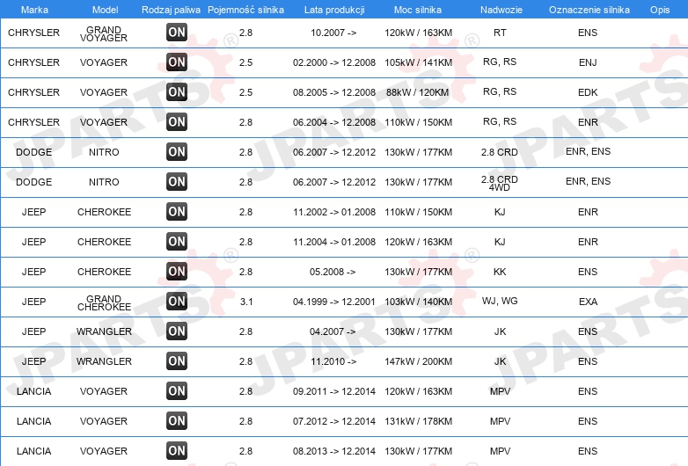
Task: Click the Model column header
Action: [105, 10]
